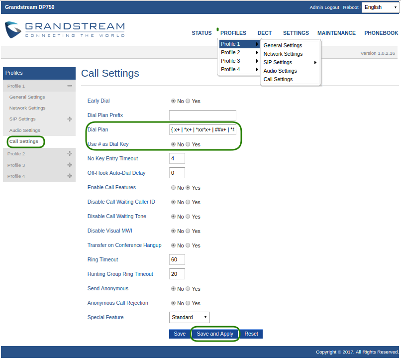Set Anonymous Call Rejection to No
401x359 pixels.
[x=174, y=303]
